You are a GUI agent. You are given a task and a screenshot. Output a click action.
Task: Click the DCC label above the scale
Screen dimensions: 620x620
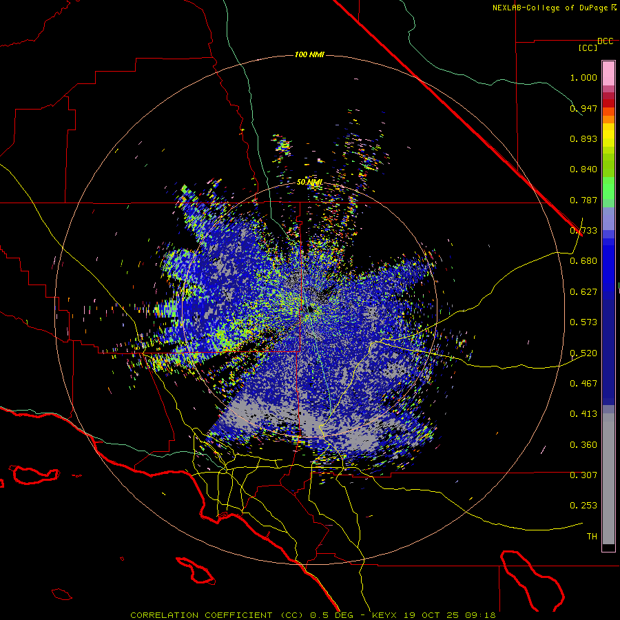pyautogui.click(x=606, y=41)
